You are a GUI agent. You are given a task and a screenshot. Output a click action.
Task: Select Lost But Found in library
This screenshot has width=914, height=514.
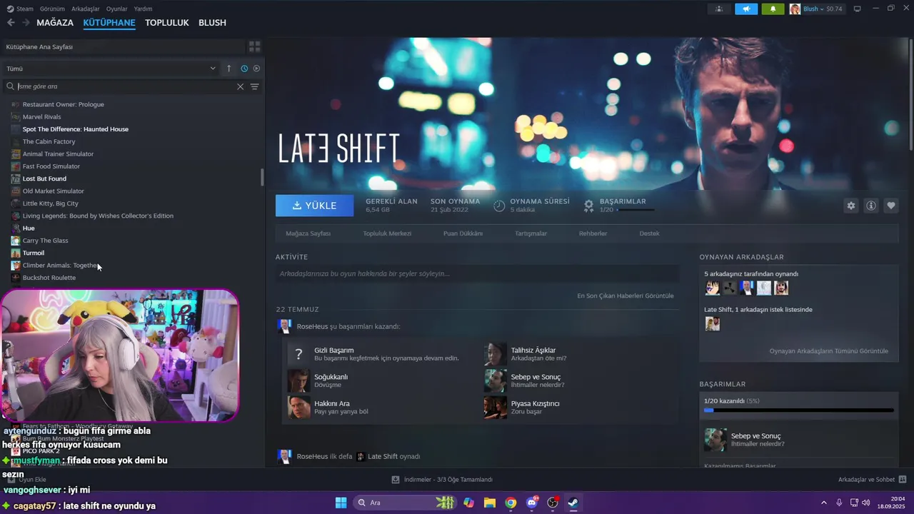click(x=44, y=178)
